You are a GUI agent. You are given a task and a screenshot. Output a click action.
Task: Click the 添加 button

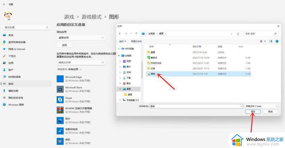point(253,112)
